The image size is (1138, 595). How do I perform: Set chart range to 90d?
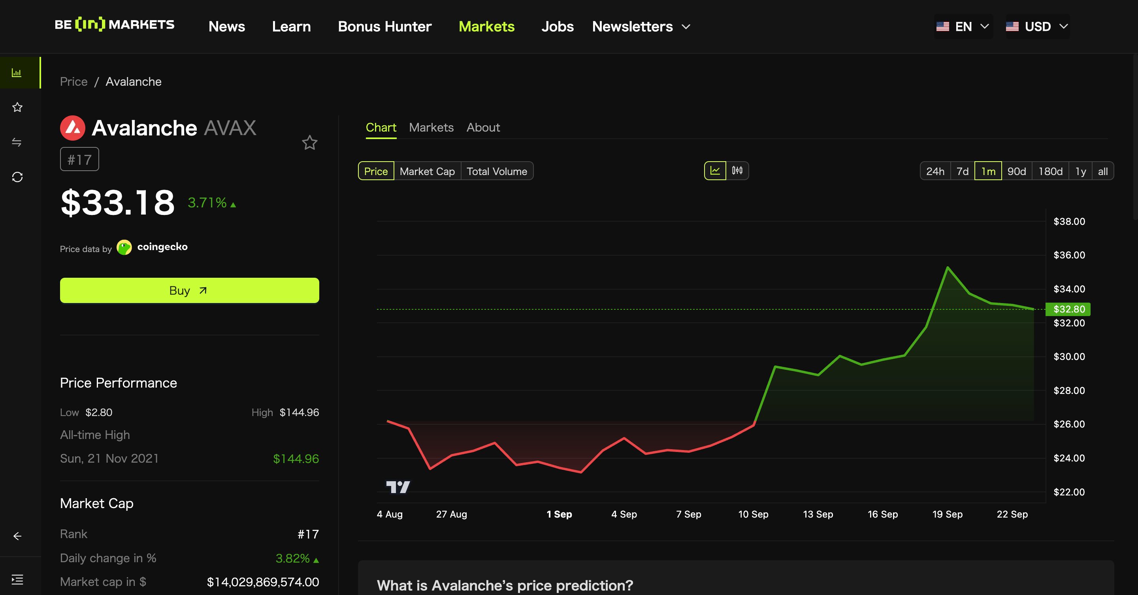[x=1016, y=171]
